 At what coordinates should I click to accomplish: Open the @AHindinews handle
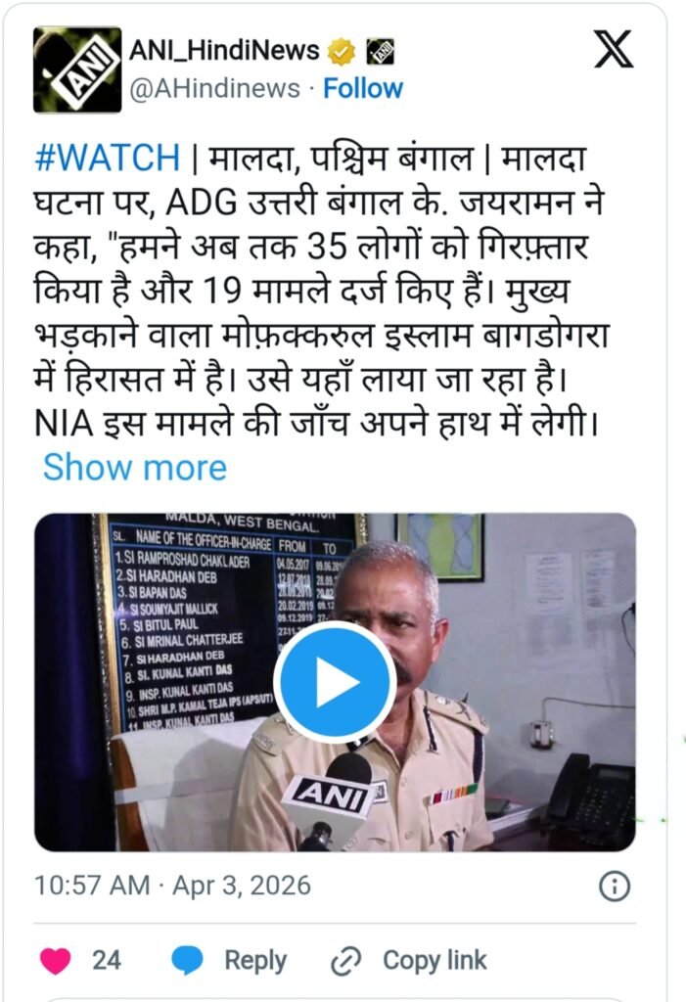point(215,88)
